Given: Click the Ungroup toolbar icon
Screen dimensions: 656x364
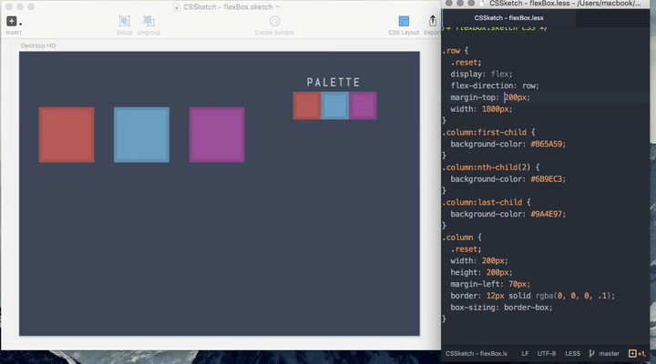Looking at the screenshot, I should pyautogui.click(x=149, y=21).
